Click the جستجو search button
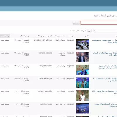The image size is (117, 117). pos(76,23)
